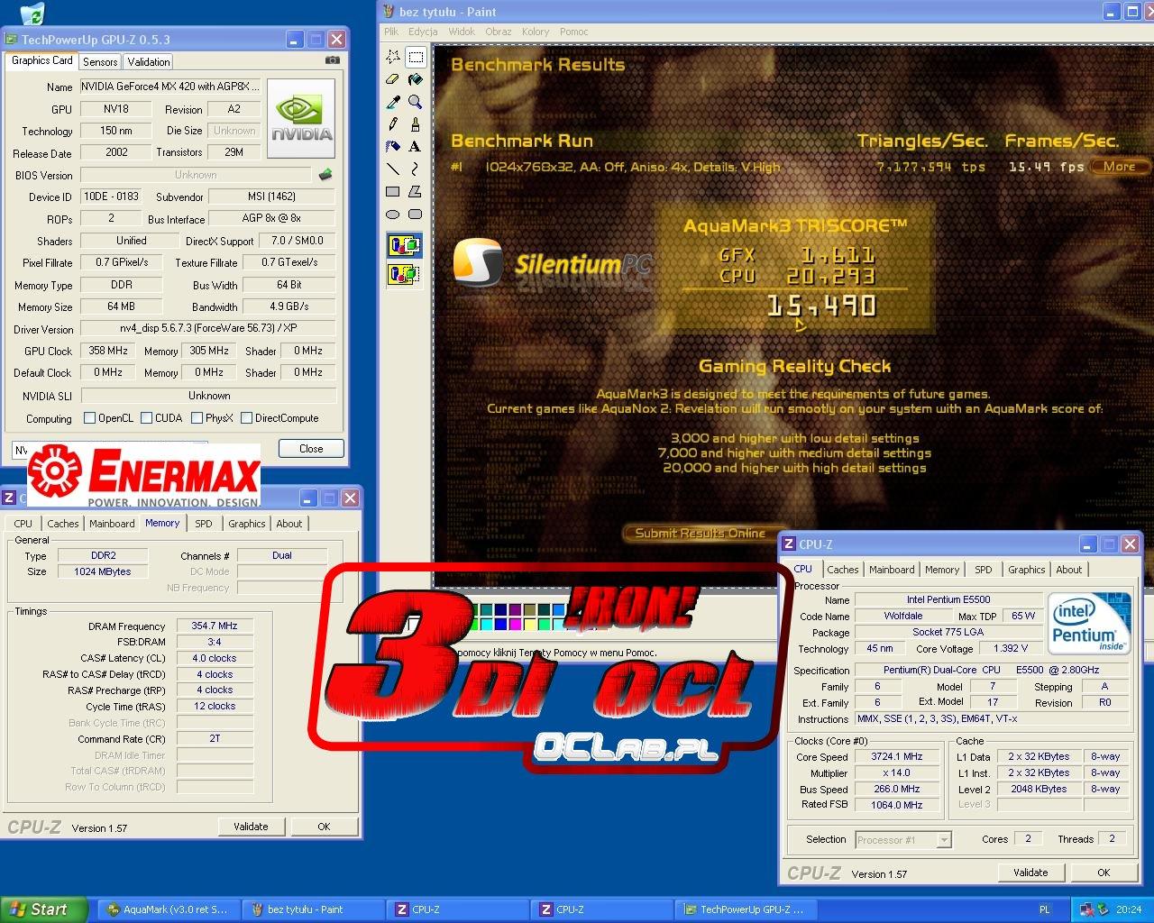Choose the straight Line tool
The height and width of the screenshot is (923, 1154).
point(393,169)
